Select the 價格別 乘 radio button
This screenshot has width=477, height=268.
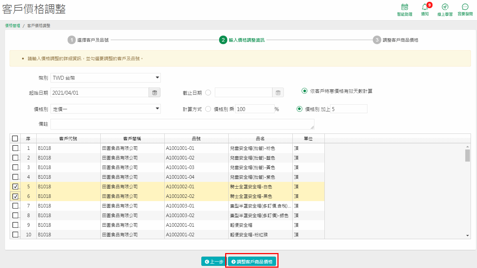[208, 109]
